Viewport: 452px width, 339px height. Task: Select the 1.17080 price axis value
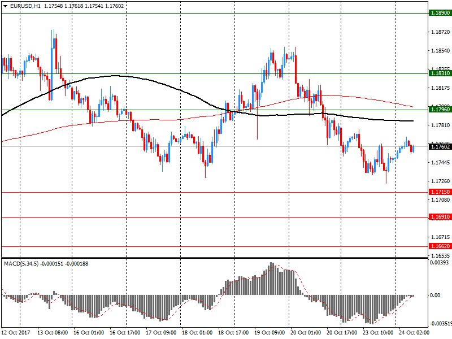(441, 200)
